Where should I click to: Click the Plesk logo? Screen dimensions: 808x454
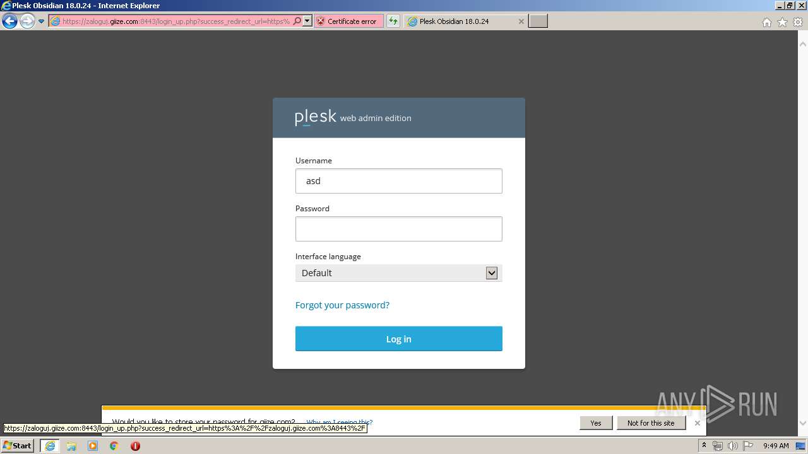click(x=315, y=117)
